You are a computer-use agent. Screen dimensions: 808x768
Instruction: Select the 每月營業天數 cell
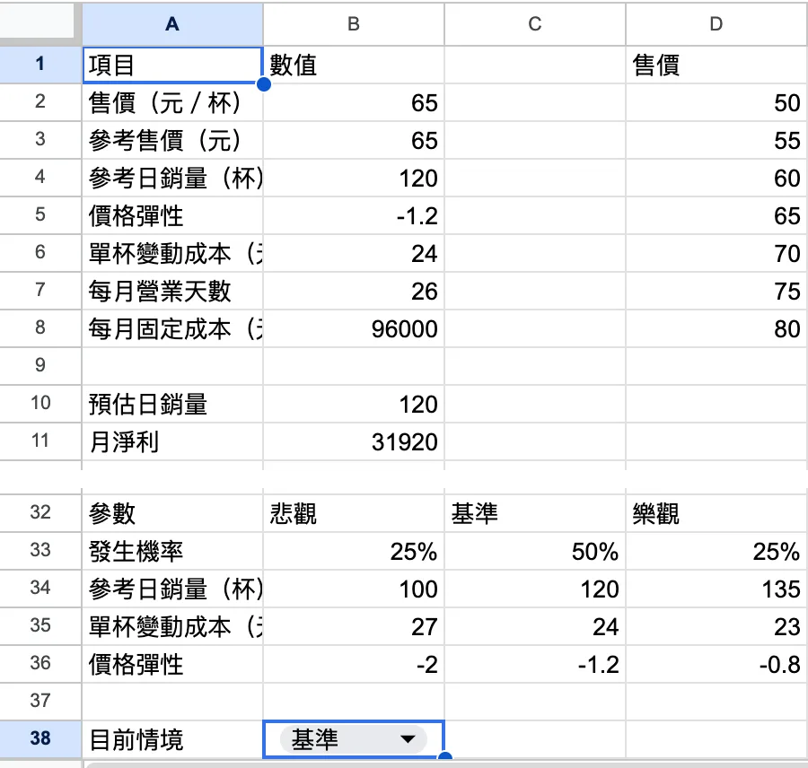tap(172, 291)
